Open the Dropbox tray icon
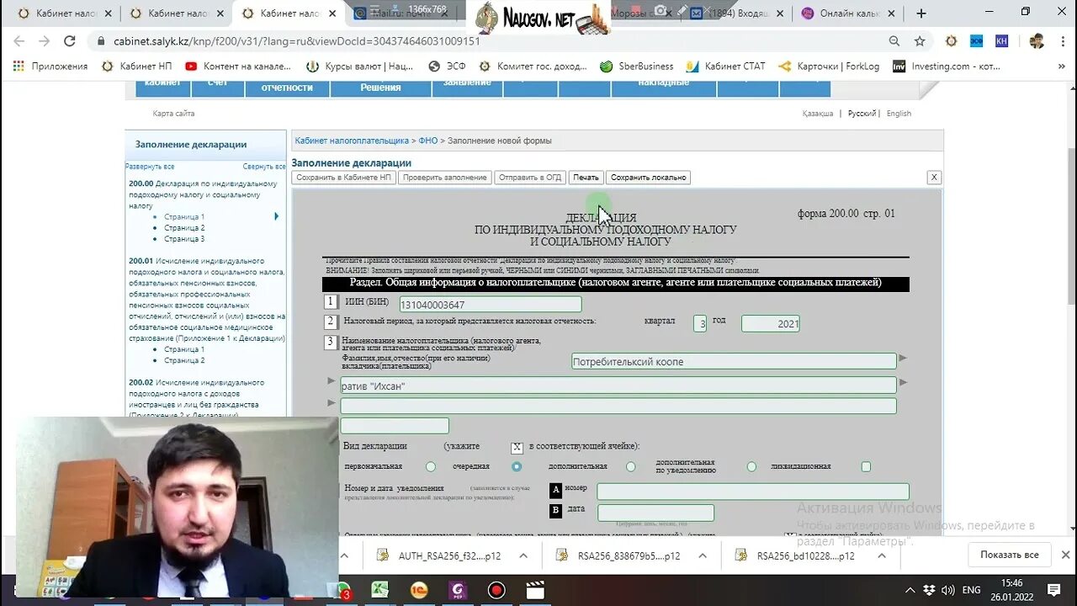1077x606 pixels. (x=929, y=590)
